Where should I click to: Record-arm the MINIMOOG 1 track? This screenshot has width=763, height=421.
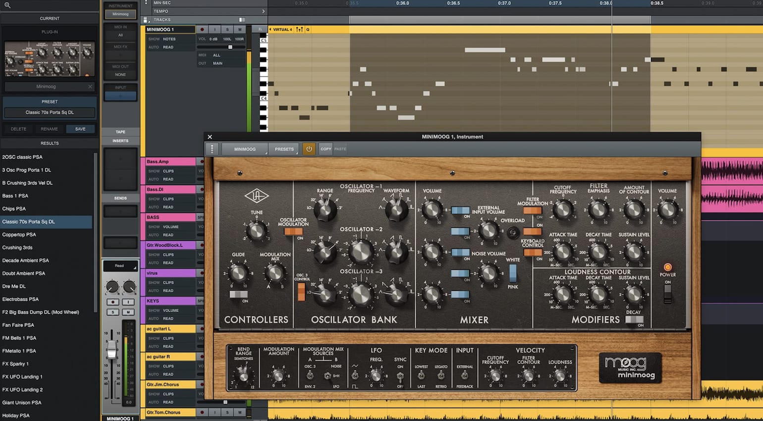coord(203,29)
